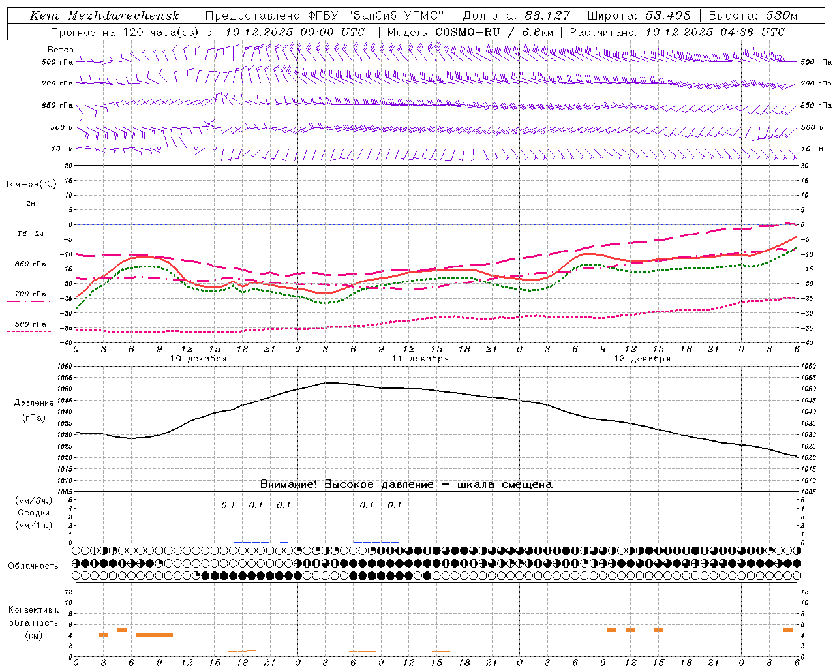Click the Облачность cloudiness label
835x668 pixels.
tap(33, 566)
